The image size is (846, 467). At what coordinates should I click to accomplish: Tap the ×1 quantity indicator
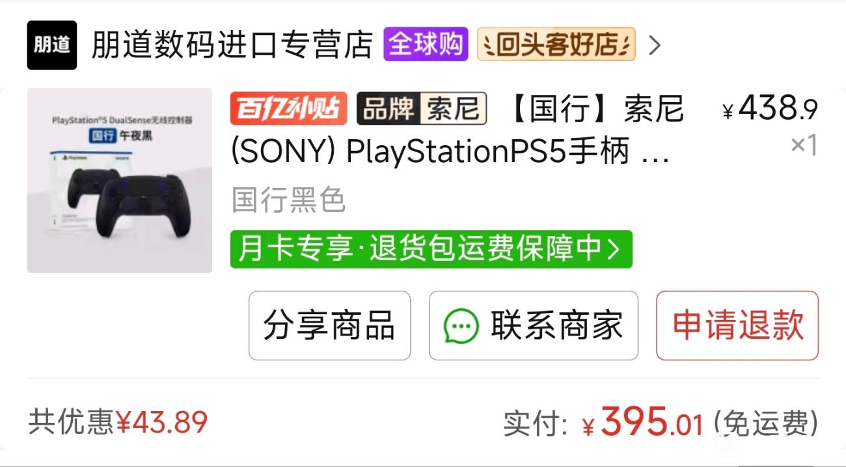pos(804,146)
